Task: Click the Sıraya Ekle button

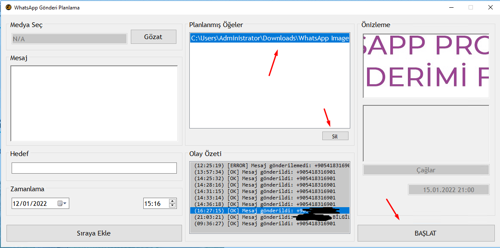Action: point(94,233)
